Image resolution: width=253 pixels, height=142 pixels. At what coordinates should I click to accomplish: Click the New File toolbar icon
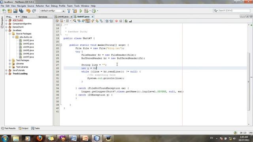coord(4,11)
